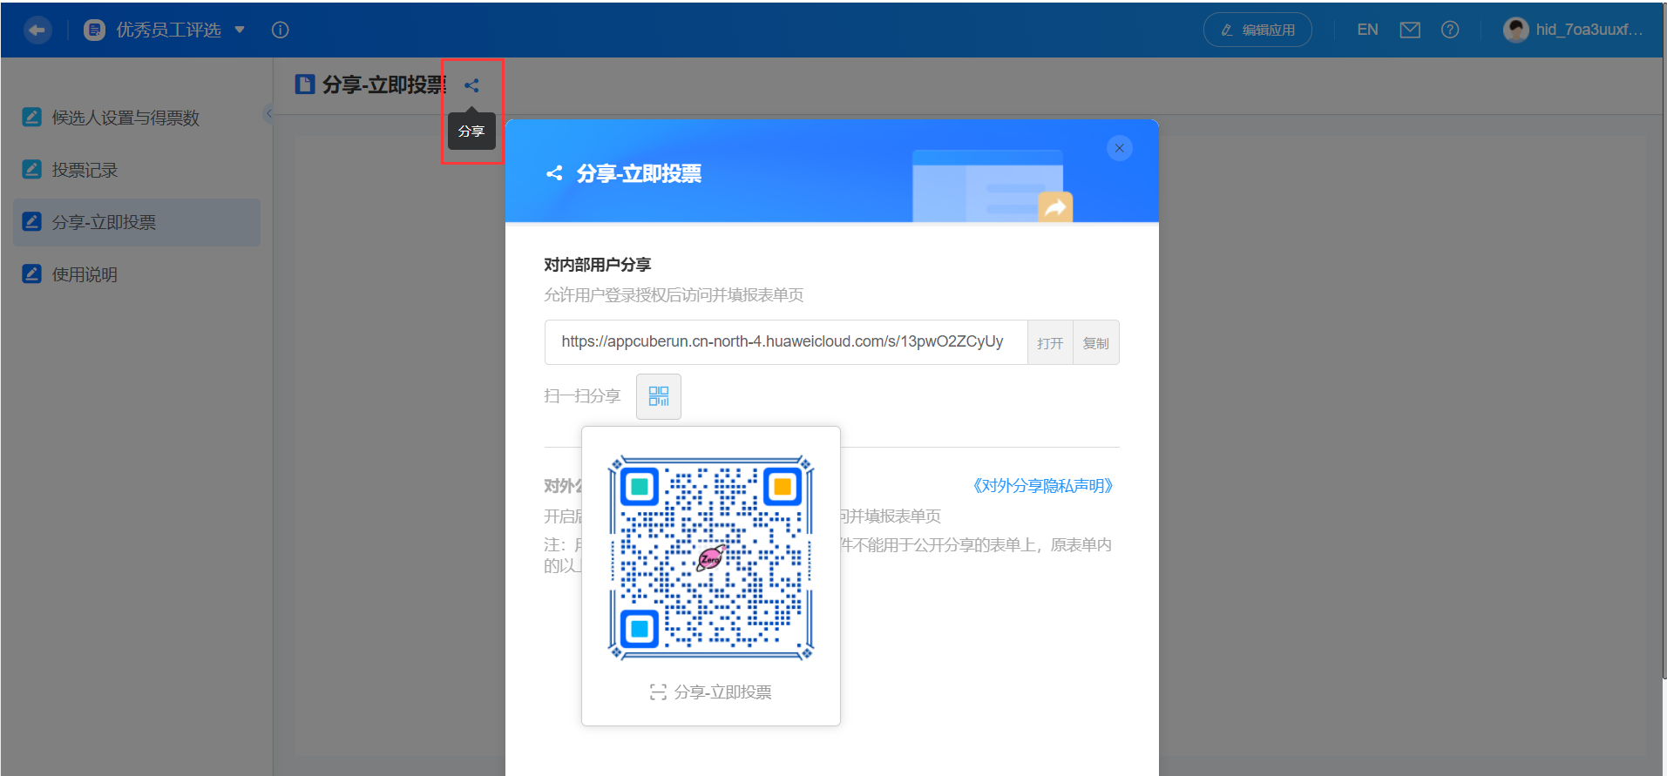Click the page document icon before the title

[304, 84]
